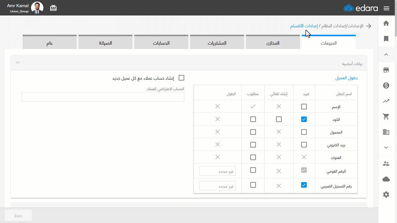The height and width of the screenshot is (223, 397).
Task: Click الطول field for الرقم القومي
Action: 217,171
